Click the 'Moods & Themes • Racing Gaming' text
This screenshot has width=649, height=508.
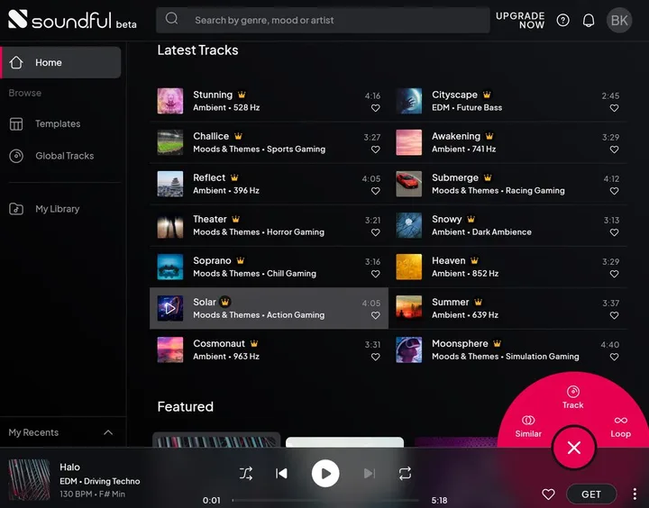498,191
